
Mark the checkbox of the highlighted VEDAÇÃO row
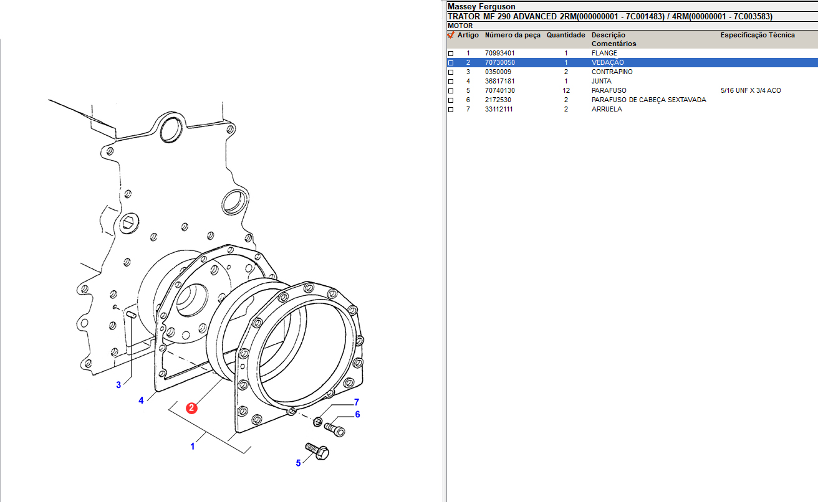(x=451, y=63)
